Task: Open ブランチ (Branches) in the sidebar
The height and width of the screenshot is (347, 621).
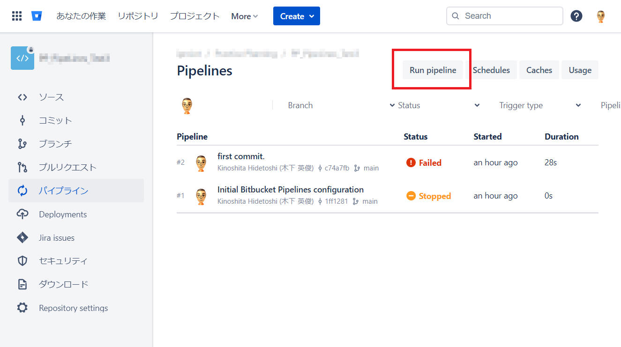Action: (55, 144)
